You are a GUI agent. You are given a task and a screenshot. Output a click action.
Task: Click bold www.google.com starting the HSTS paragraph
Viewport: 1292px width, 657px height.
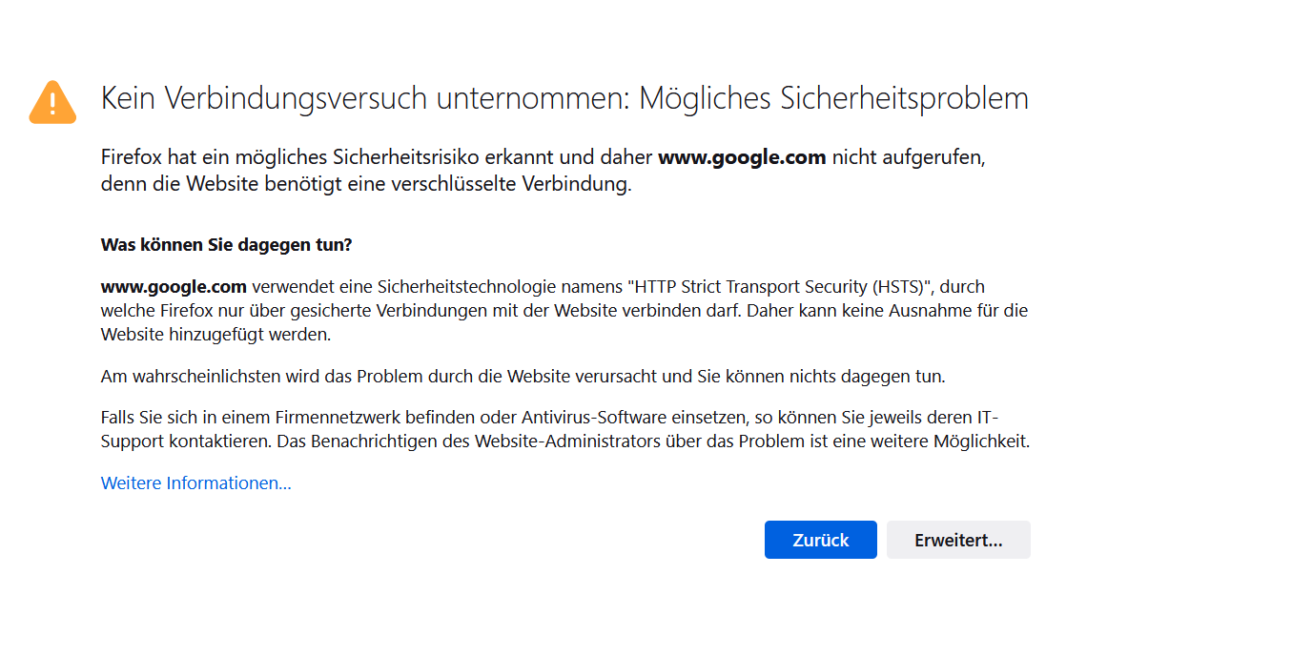click(x=174, y=286)
